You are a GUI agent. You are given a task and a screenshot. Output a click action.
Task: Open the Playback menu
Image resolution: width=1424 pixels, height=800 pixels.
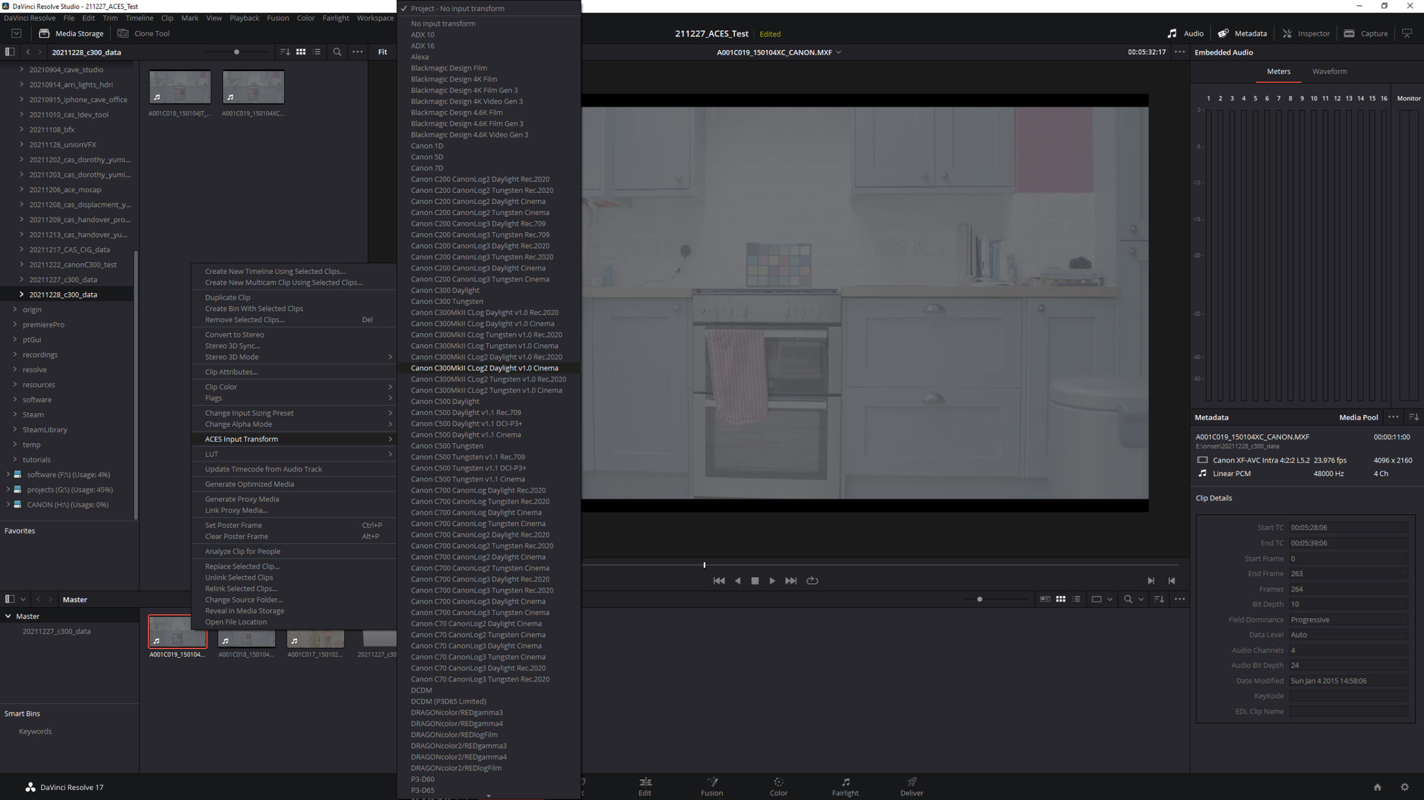244,18
